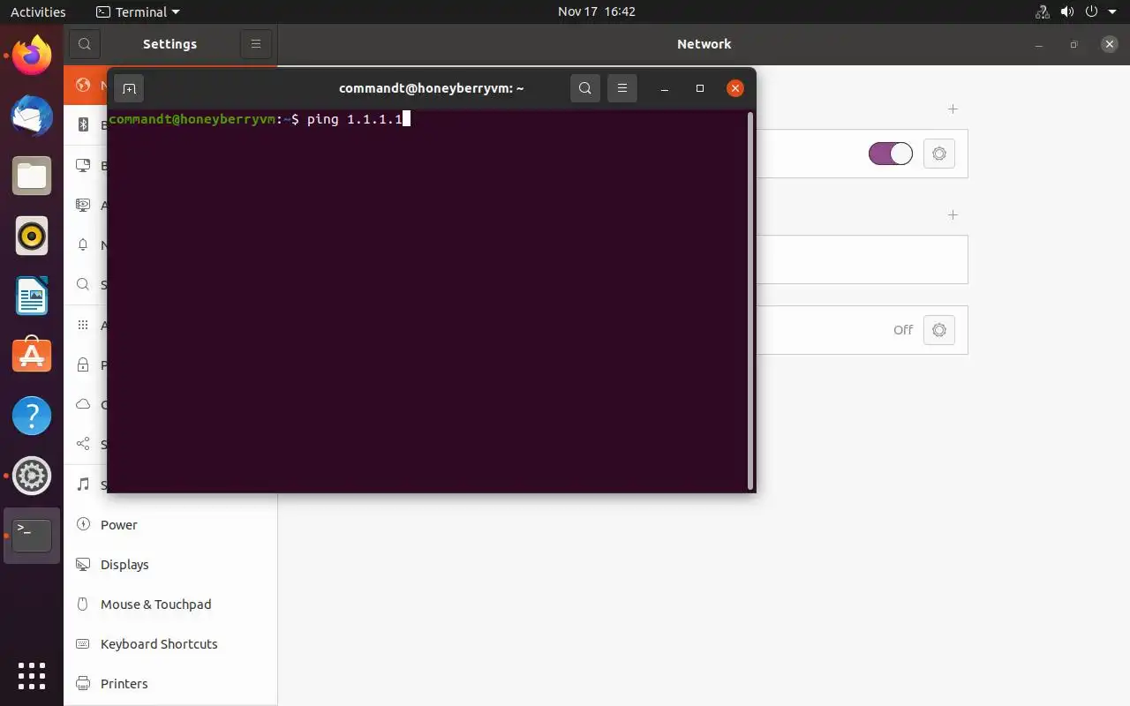Select Printers in the Settings sidebar
The image size is (1130, 706).
tap(170, 683)
